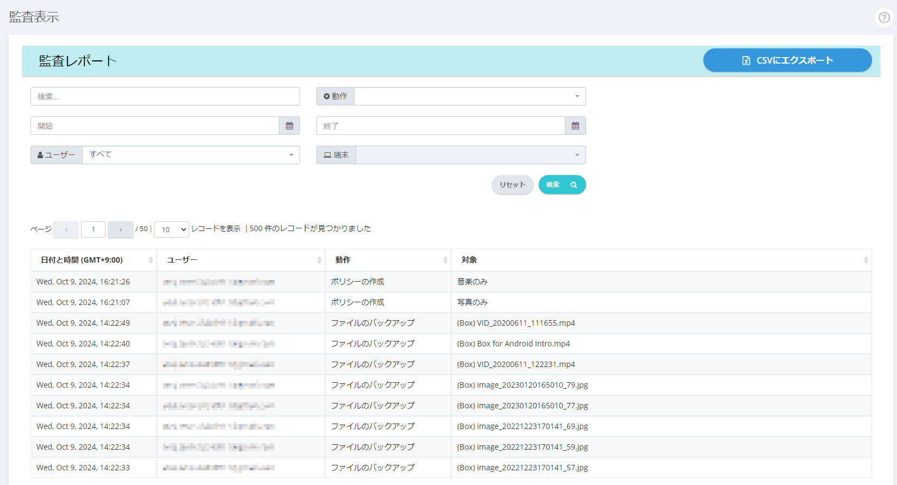Viewport: 897px width, 485px height.
Task: Open the ユーザー dropdown showing すべて
Action: [191, 155]
